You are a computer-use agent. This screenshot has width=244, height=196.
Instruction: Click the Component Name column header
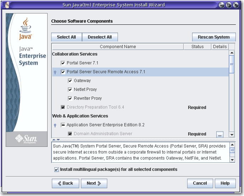pyautogui.click(x=118, y=47)
